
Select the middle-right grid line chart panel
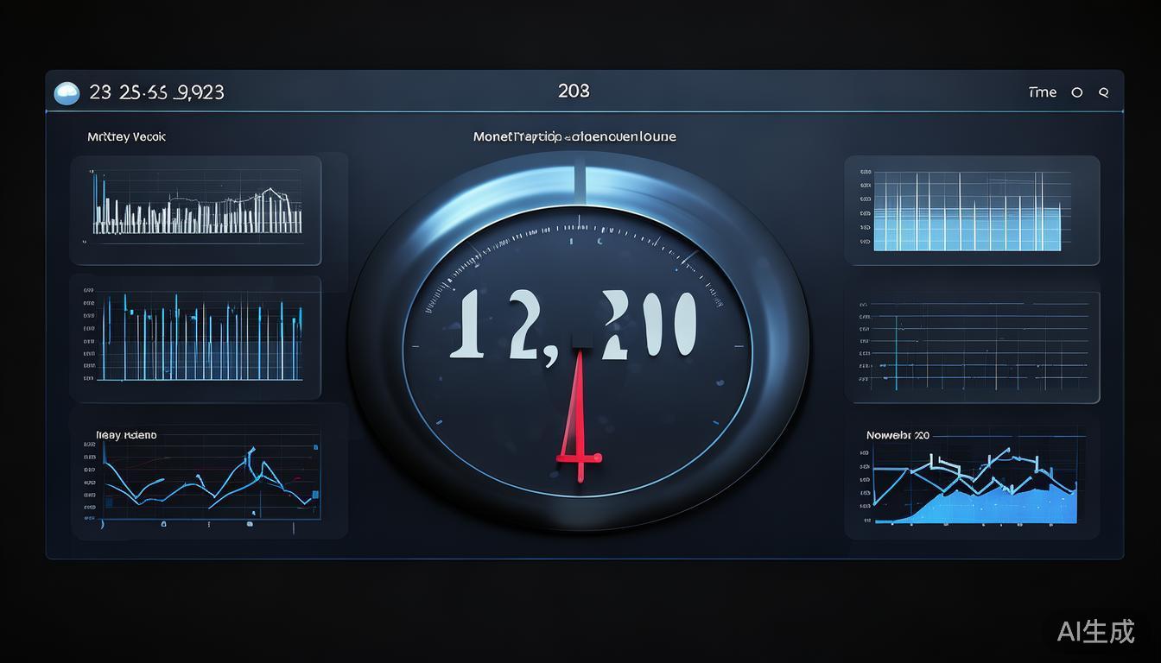971,347
